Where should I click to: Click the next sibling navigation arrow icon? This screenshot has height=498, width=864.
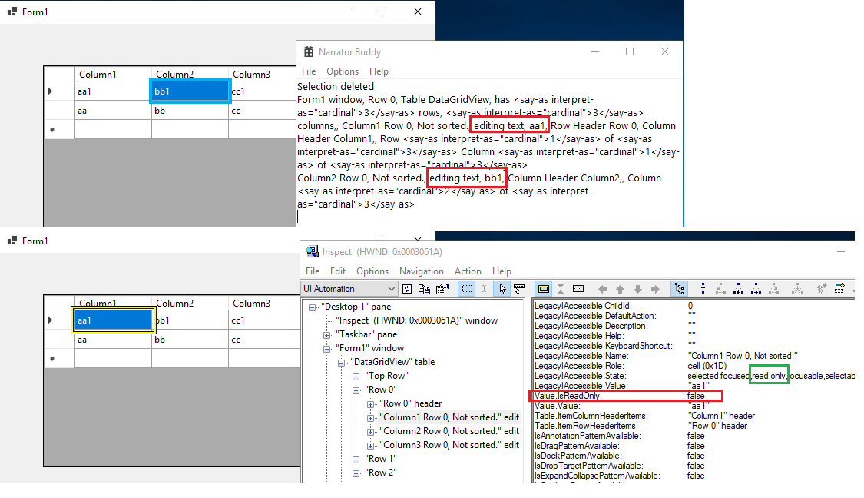coord(655,288)
